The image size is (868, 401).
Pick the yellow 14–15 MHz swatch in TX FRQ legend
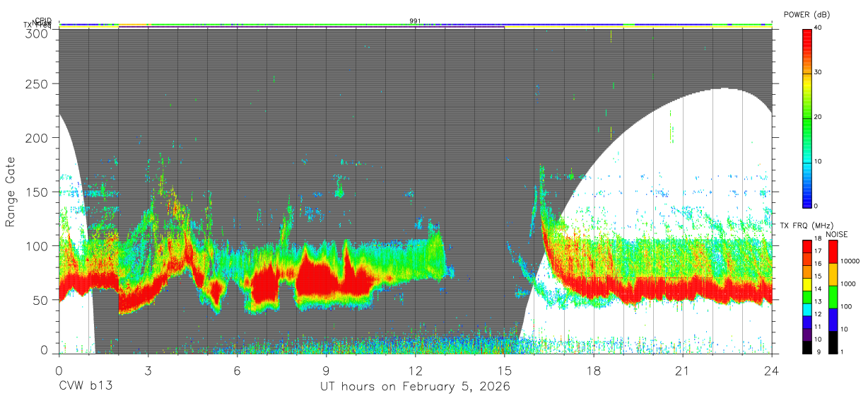pyautogui.click(x=807, y=284)
